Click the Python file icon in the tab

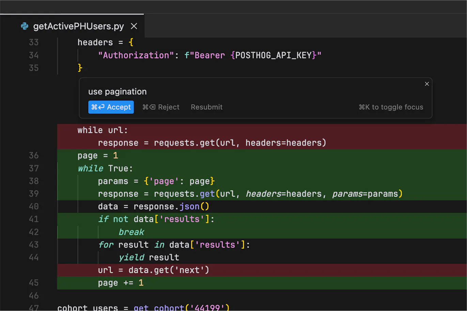(25, 26)
